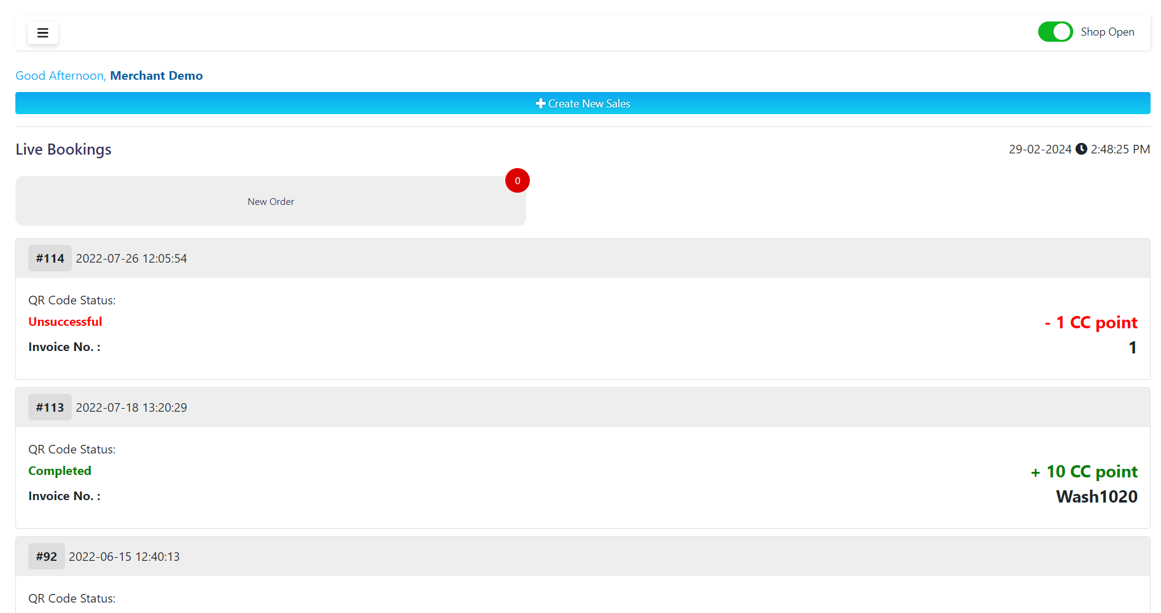This screenshot has width=1161, height=613.
Task: Open the hamburger menu
Action: point(43,33)
